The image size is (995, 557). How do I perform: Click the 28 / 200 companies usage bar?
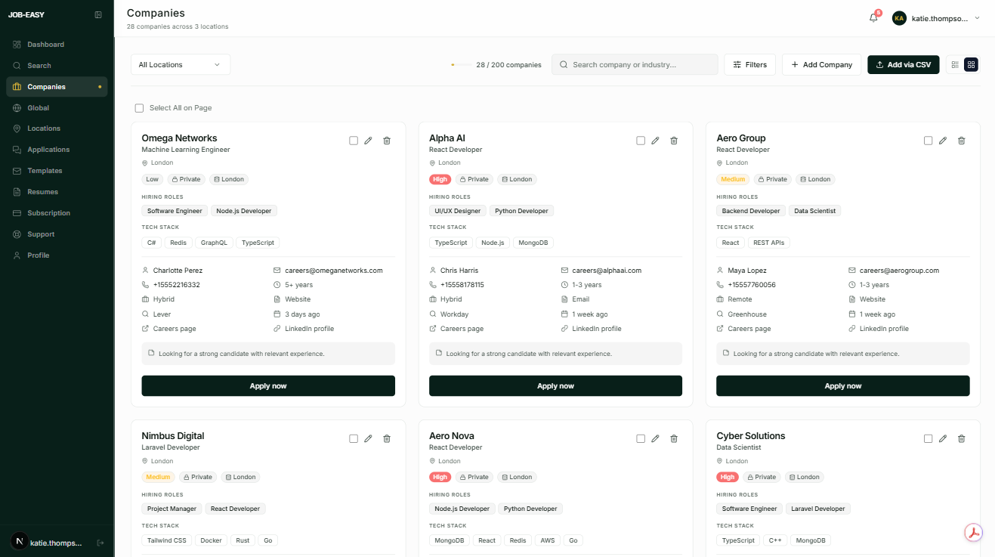pyautogui.click(x=461, y=65)
